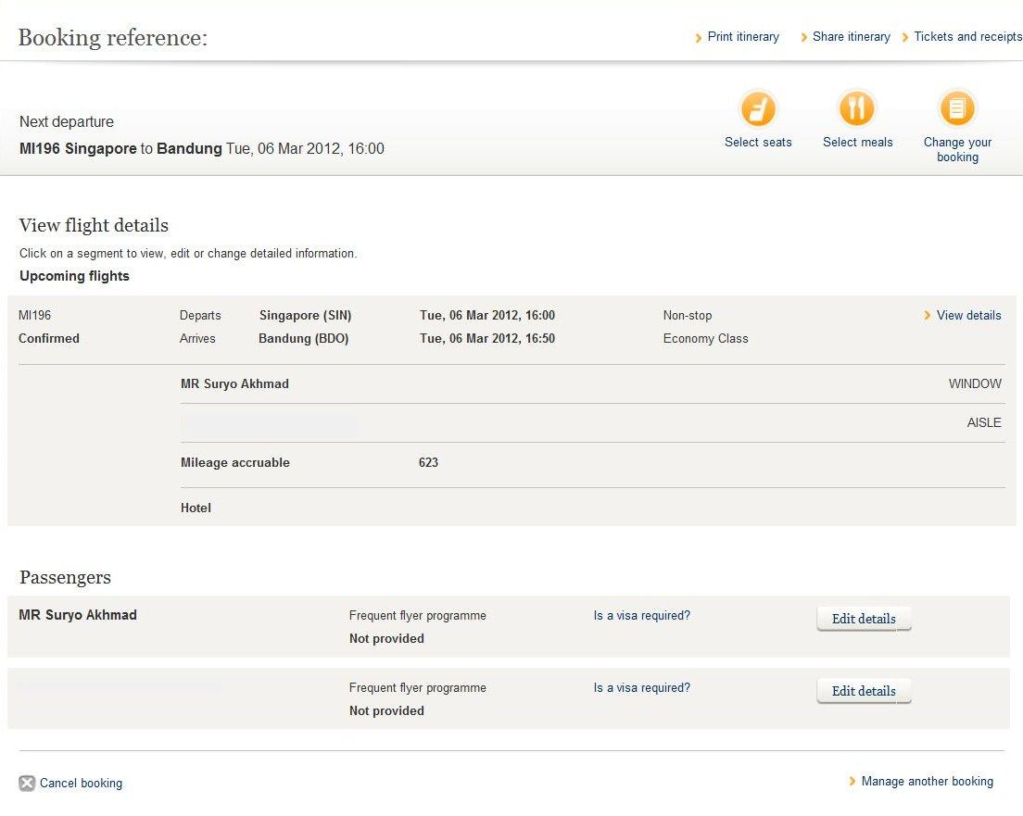This screenshot has height=816, width=1023.
Task: Open the Share itinerary link
Action: click(851, 37)
